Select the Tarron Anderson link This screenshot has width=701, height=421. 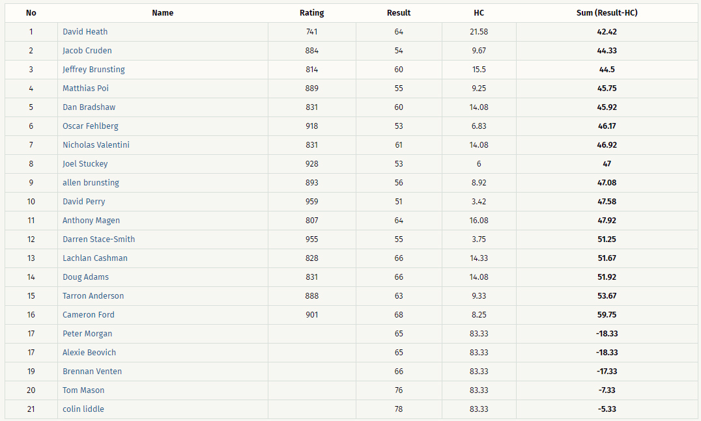click(x=93, y=295)
